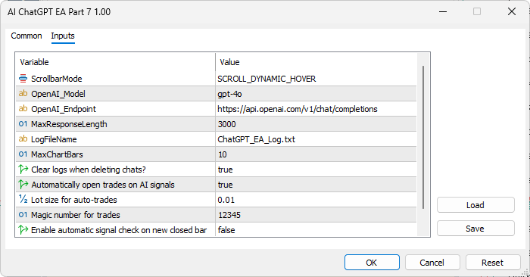Select Enable automatic signal check on new closed bar

point(119,230)
